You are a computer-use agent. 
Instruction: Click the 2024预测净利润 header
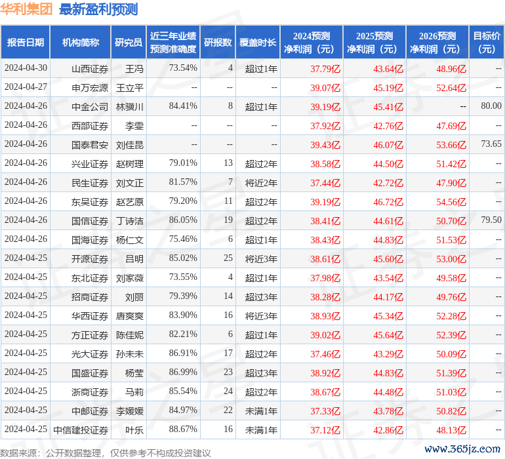[312, 43]
